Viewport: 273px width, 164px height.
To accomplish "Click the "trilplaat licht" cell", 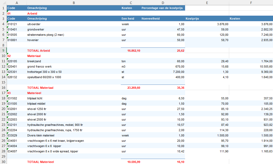I will click(74, 98).
